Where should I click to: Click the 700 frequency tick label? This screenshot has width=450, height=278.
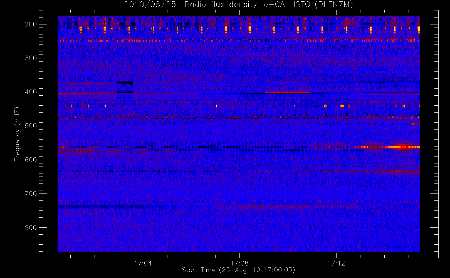[31, 194]
